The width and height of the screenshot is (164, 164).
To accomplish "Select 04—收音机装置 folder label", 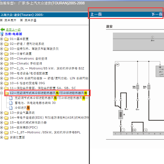I will pyautogui.click(x=21, y=54).
